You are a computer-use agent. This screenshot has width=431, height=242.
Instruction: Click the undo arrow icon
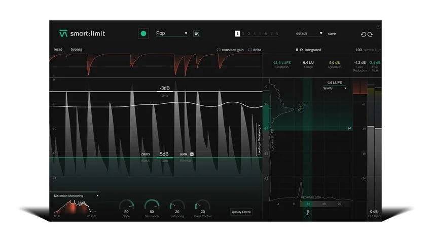(364, 34)
